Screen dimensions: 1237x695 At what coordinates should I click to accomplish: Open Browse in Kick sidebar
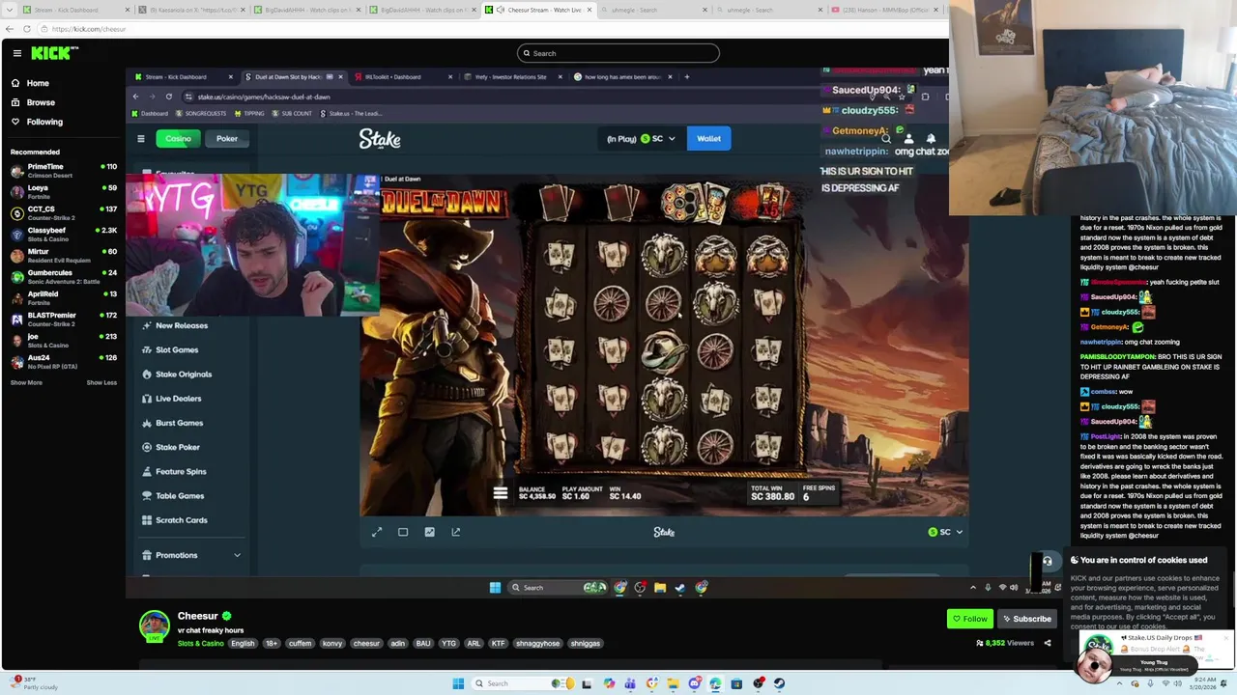click(x=33, y=102)
